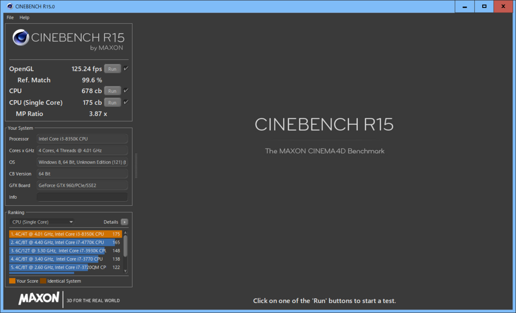Click the orange Your Score legend swatch
The image size is (516, 313).
click(12, 281)
